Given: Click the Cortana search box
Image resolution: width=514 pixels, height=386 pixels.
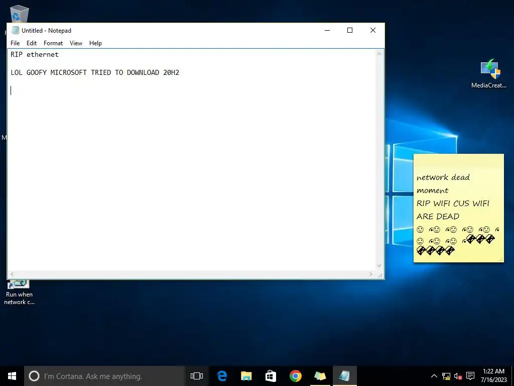Looking at the screenshot, I should point(104,376).
